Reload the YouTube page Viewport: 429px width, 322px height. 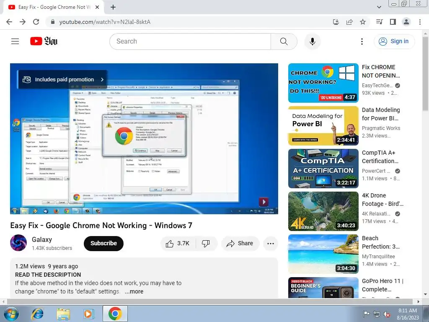pyautogui.click(x=36, y=22)
